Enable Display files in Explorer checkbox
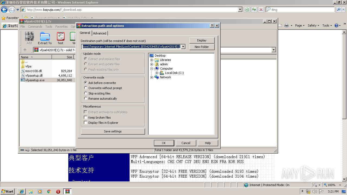This screenshot has height=195, width=347. coord(86,123)
